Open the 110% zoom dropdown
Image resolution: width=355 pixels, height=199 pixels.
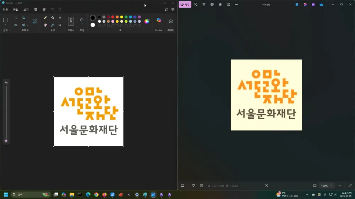point(327,186)
